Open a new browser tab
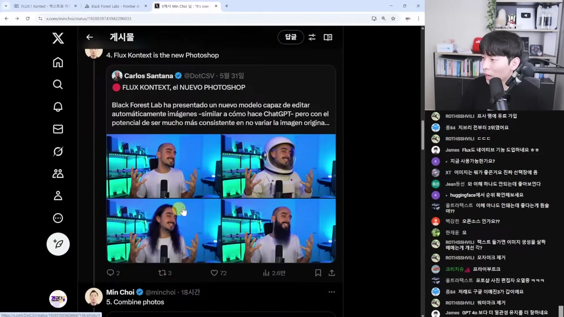The image size is (564, 317). click(x=227, y=6)
